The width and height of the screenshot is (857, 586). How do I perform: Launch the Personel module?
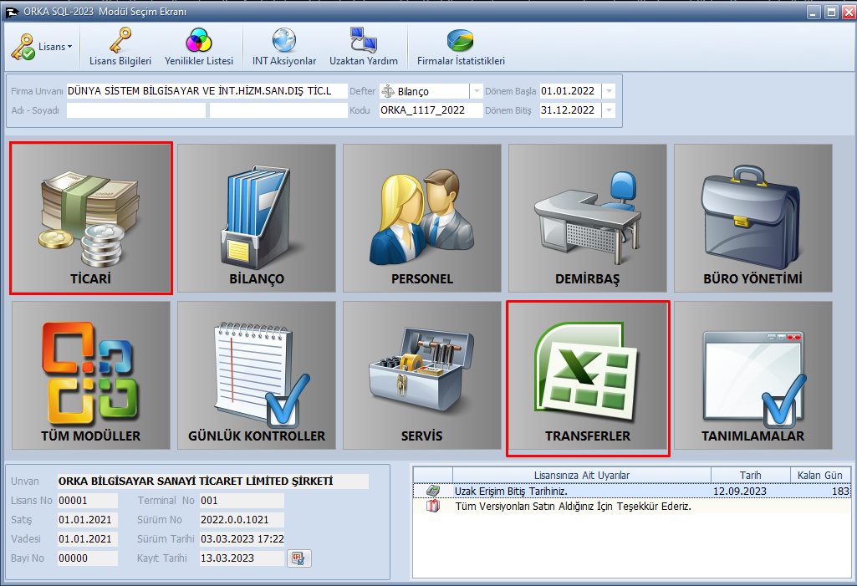pos(422,218)
